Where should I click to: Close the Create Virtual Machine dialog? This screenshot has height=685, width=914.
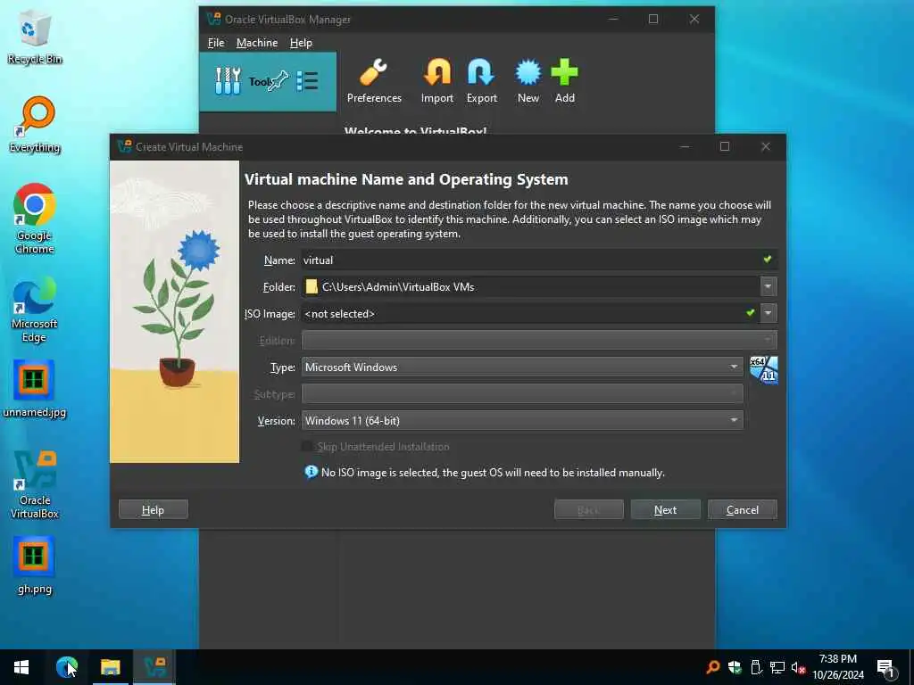765,146
